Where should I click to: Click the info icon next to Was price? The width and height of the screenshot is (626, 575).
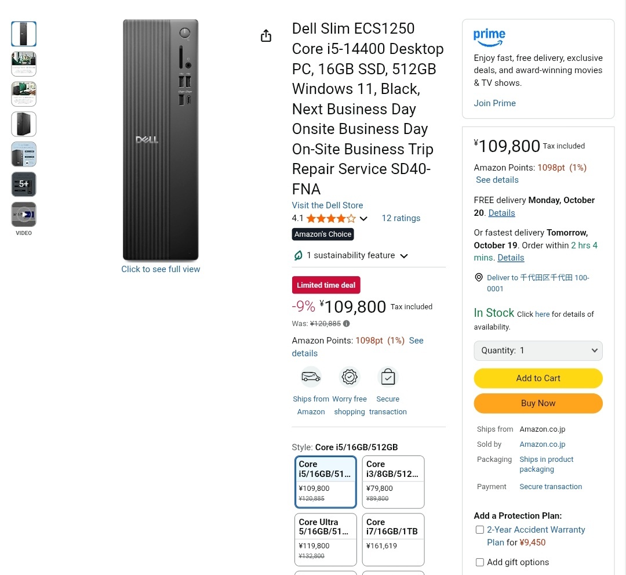pyautogui.click(x=347, y=324)
